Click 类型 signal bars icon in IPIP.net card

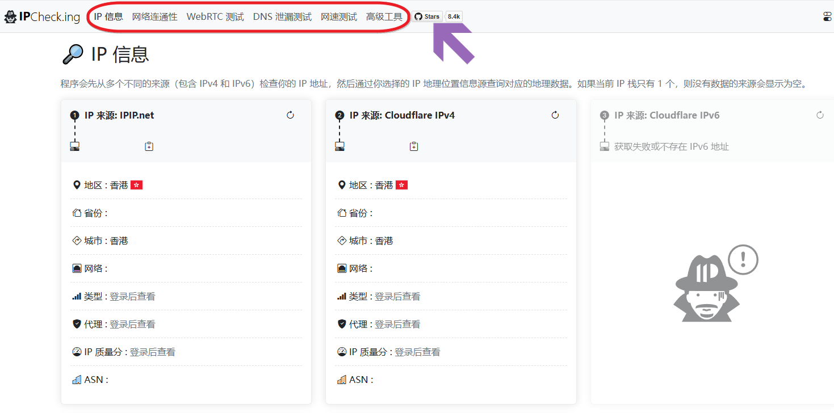77,296
